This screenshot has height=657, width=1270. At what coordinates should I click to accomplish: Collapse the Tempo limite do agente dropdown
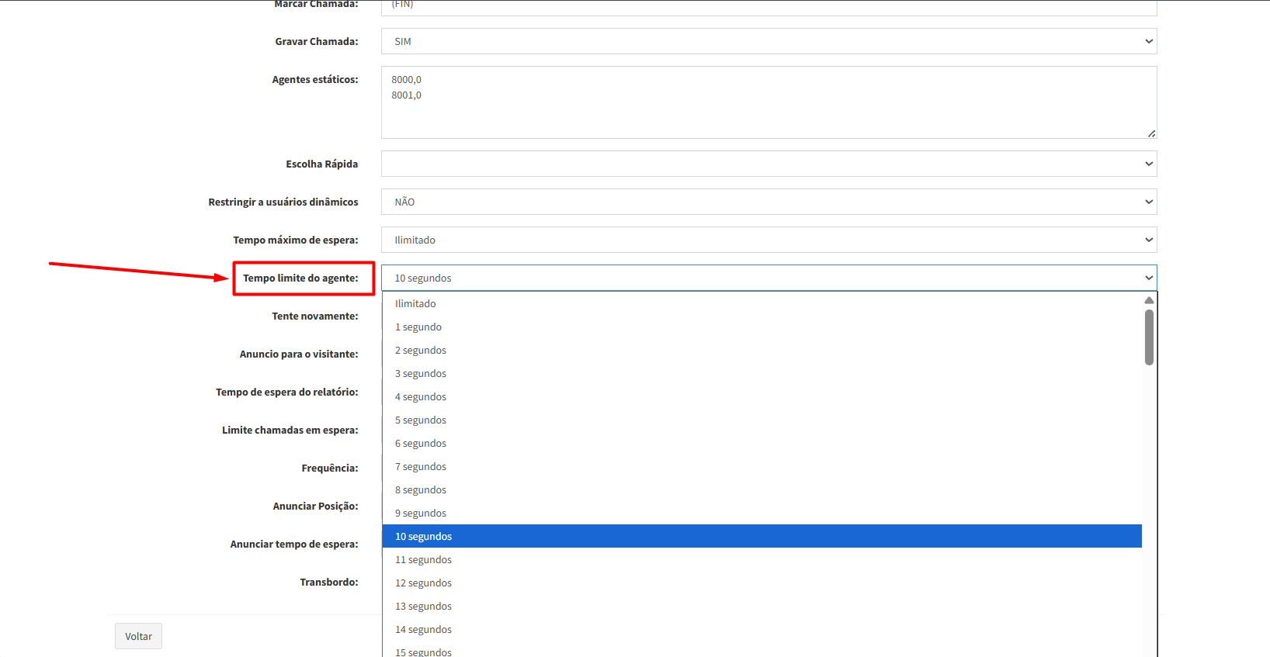pyautogui.click(x=768, y=278)
